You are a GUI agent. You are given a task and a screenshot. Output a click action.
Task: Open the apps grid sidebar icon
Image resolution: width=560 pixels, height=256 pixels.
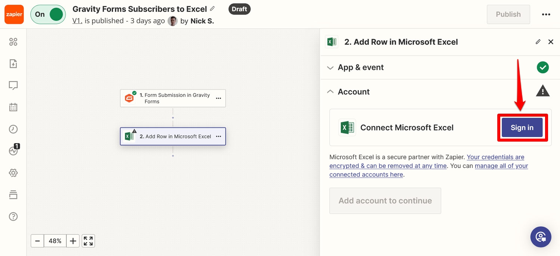tap(13, 42)
